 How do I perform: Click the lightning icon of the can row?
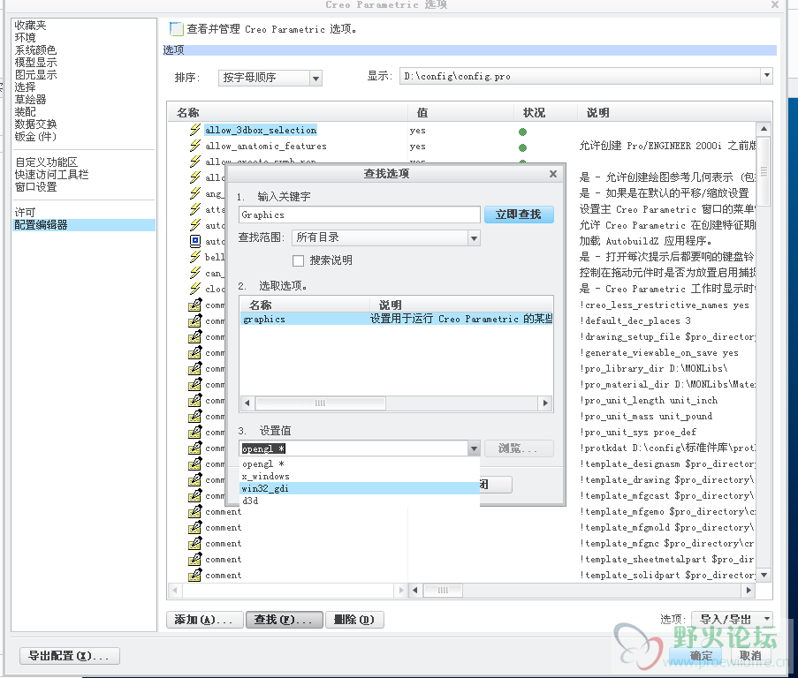tap(195, 273)
